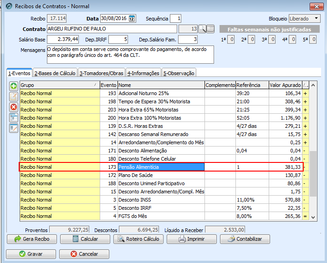
Task: Open the Bloqueio dropdown showing Liberado
Action: coord(305,19)
